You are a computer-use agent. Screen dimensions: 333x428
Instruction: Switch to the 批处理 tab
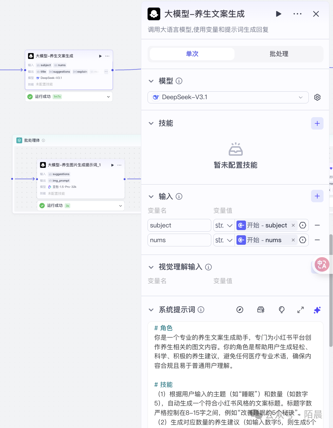(x=279, y=54)
